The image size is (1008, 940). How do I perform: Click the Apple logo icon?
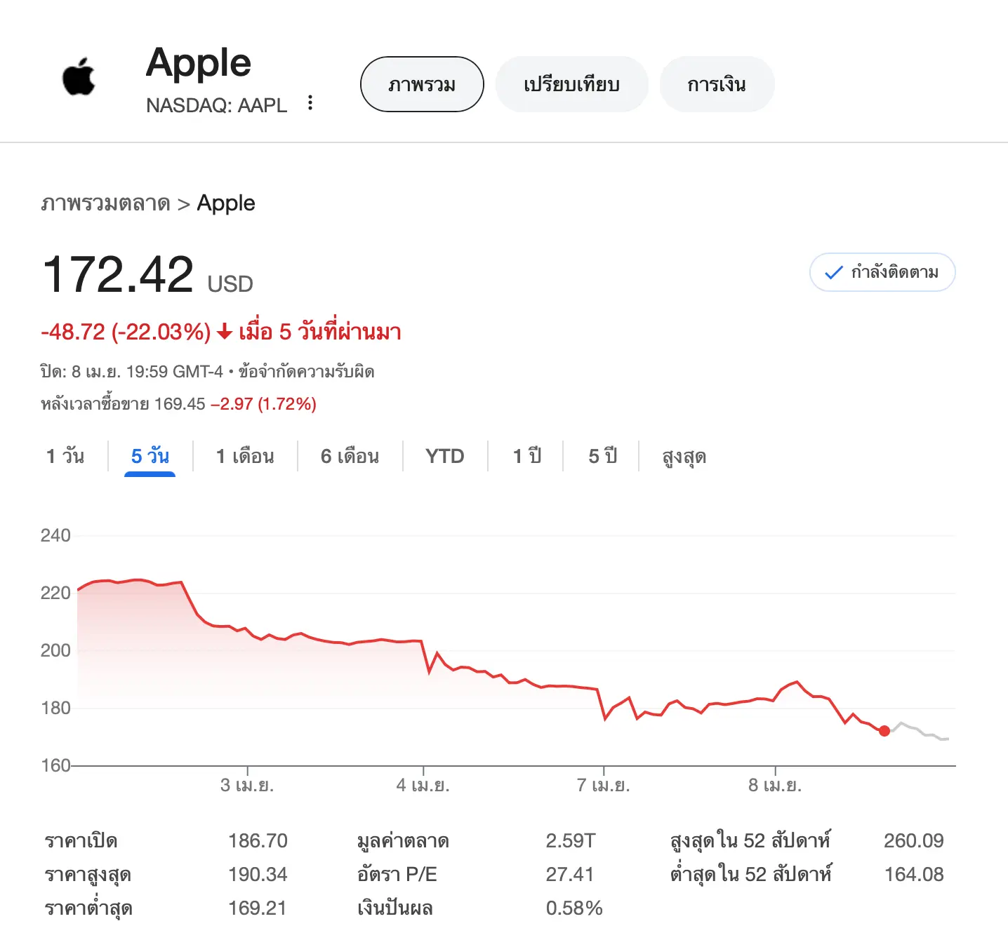(79, 77)
